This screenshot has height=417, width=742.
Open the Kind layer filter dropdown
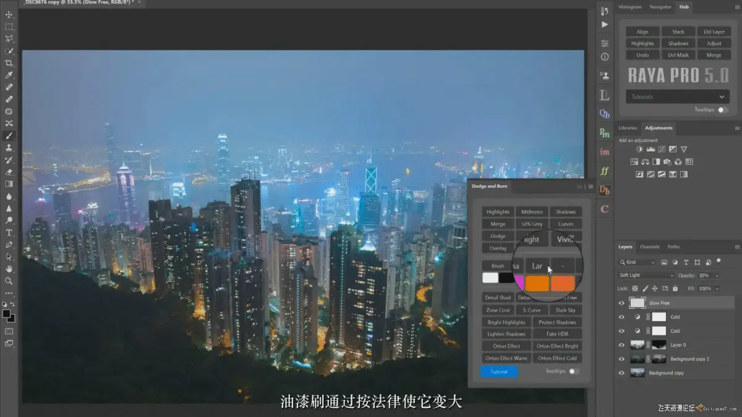[637, 263]
